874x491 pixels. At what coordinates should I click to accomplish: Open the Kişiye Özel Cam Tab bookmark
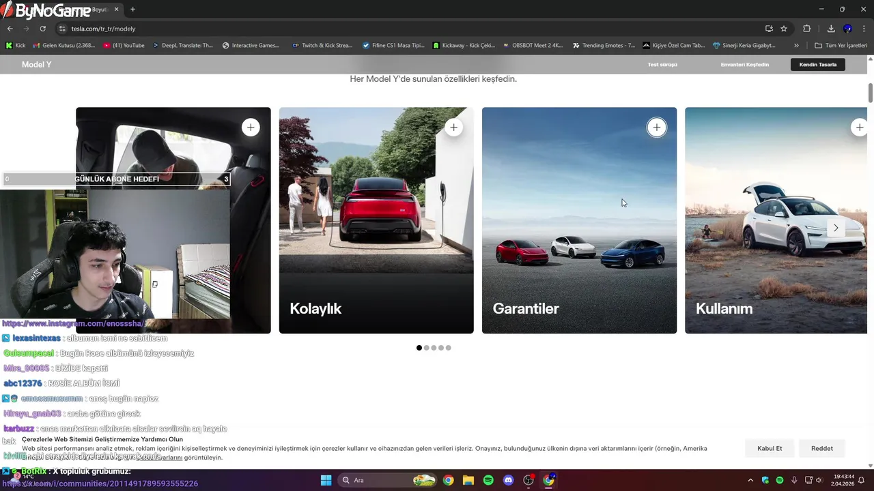point(674,46)
